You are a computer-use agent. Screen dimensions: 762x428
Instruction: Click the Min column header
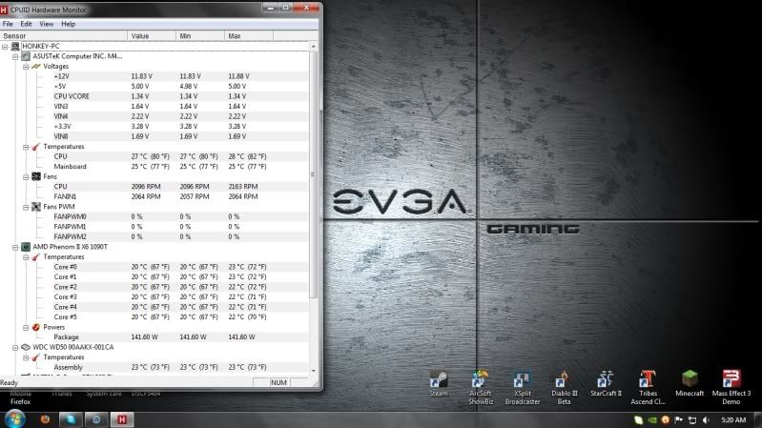200,36
